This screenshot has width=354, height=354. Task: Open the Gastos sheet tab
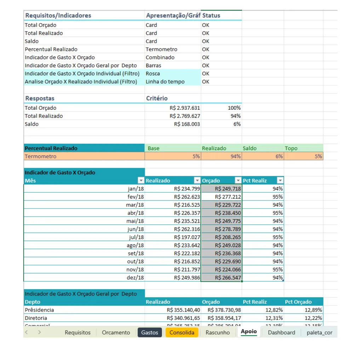click(x=150, y=332)
